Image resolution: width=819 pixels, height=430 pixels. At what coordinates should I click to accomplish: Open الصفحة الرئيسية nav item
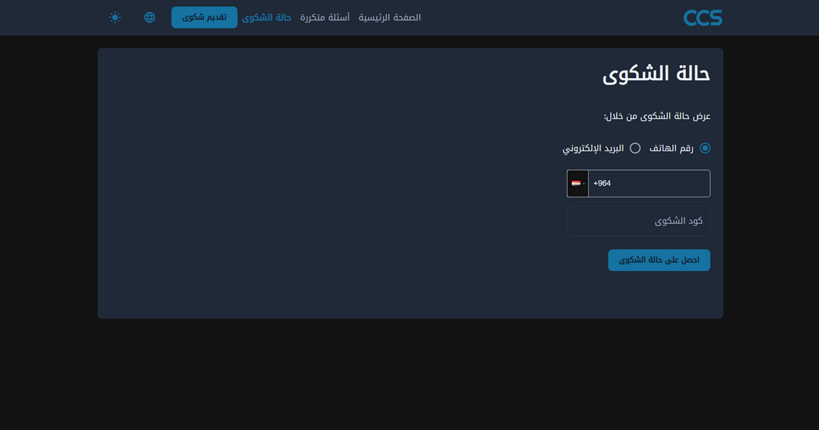[x=390, y=18]
